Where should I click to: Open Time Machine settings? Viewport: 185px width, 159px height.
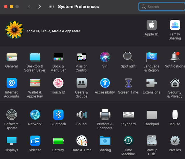click(128, 141)
